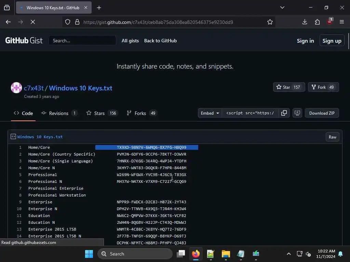Go to GitHub Gist home logo

24,41
